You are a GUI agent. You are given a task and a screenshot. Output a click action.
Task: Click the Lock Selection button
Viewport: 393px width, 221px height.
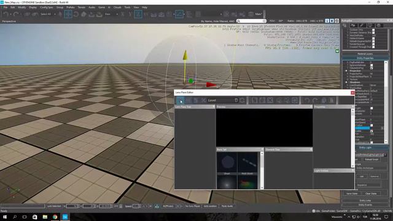coord(54,206)
